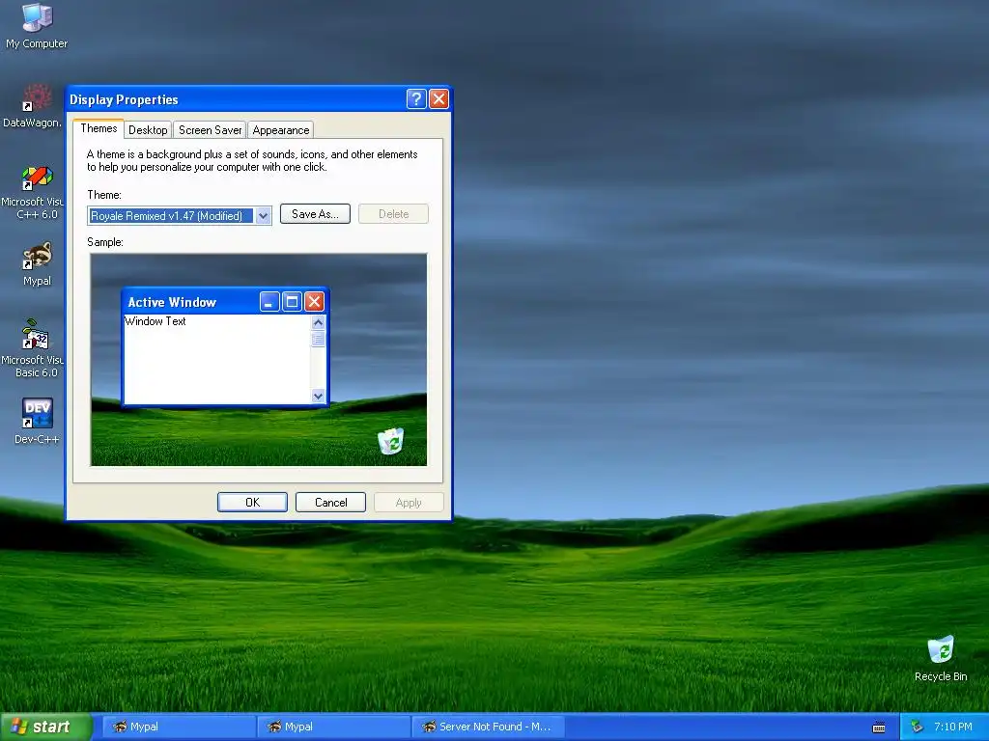Activate the Server Not Found taskbar window
Viewport: 989px width, 741px height.
coord(488,727)
